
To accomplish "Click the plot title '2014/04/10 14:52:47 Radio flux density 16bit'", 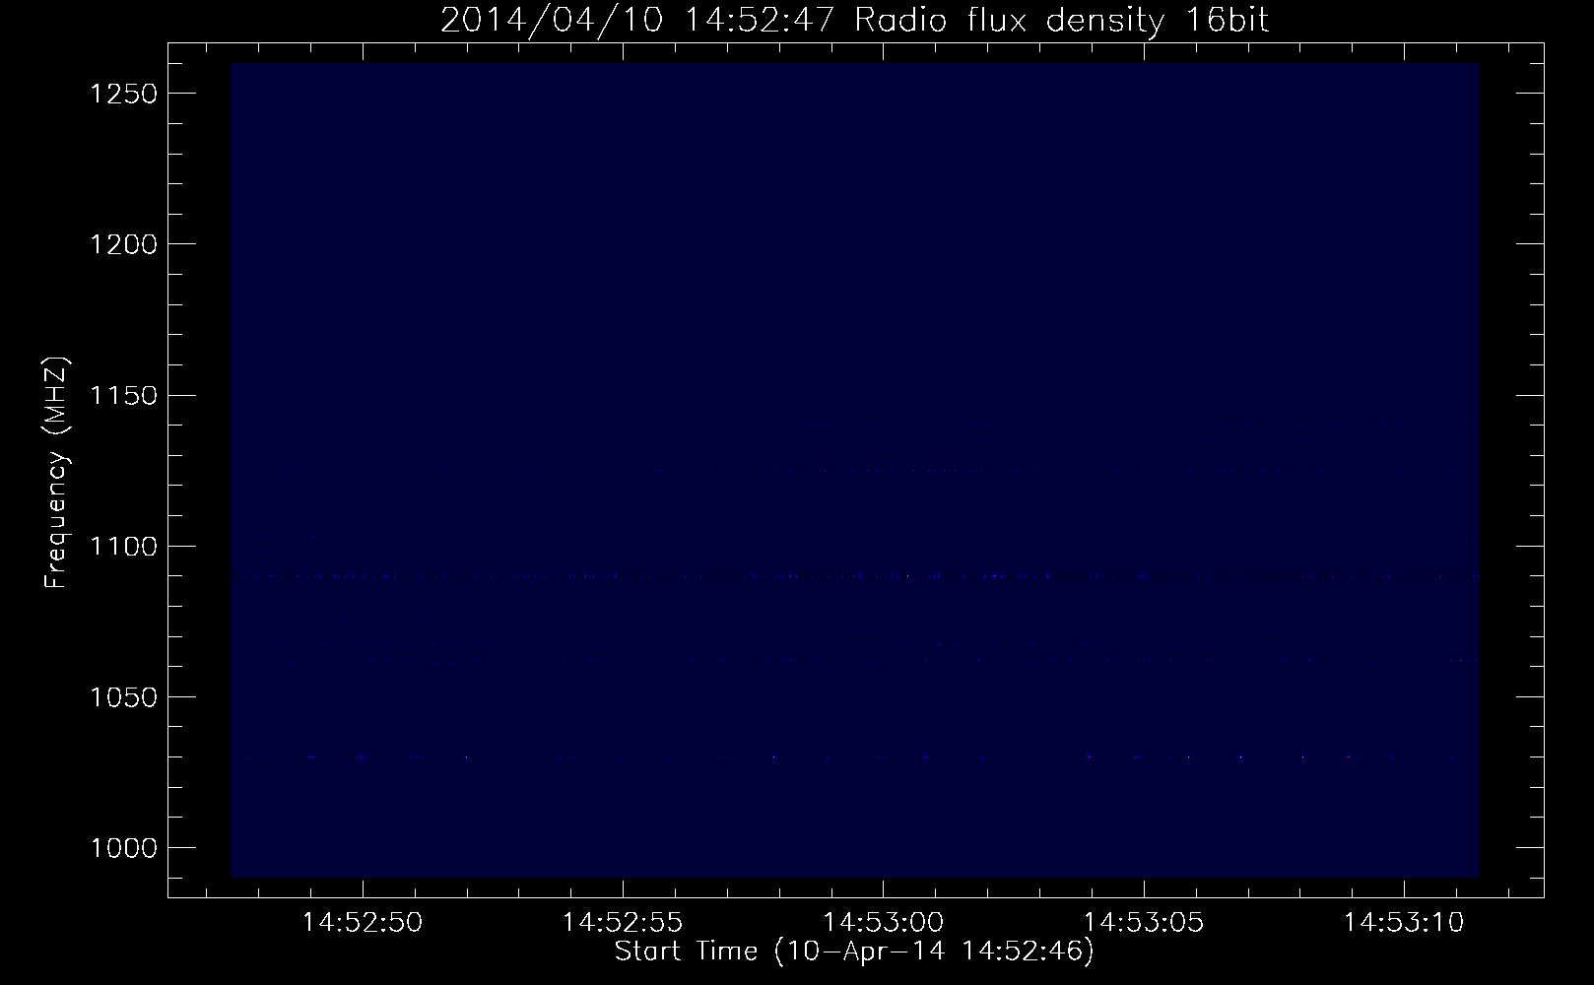I will [854, 21].
